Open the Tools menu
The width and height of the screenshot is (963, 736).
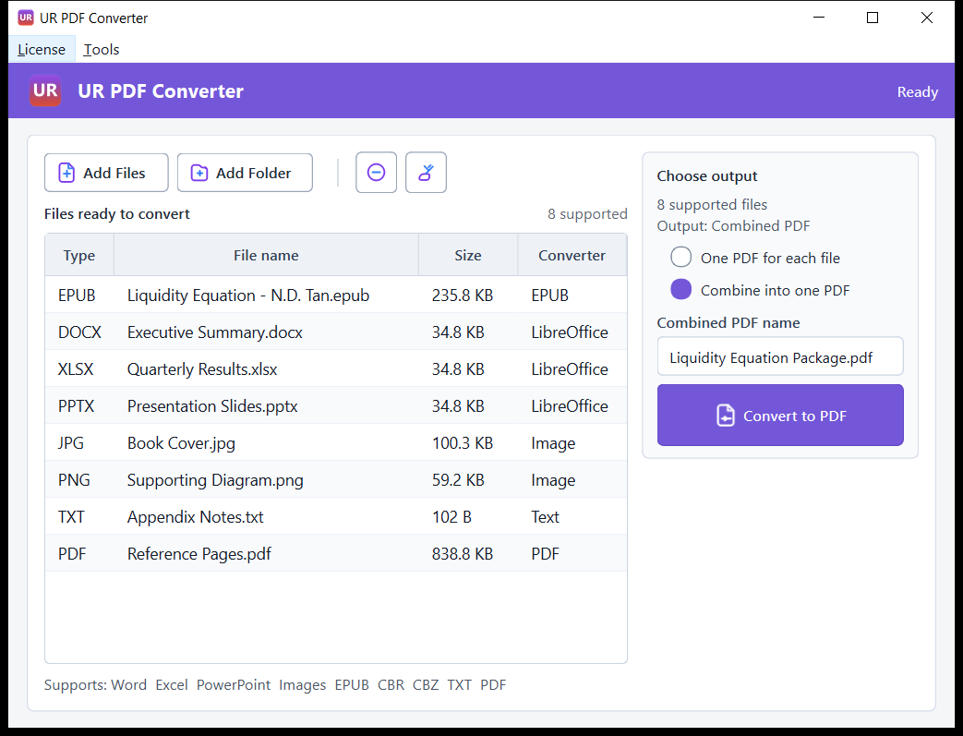102,49
